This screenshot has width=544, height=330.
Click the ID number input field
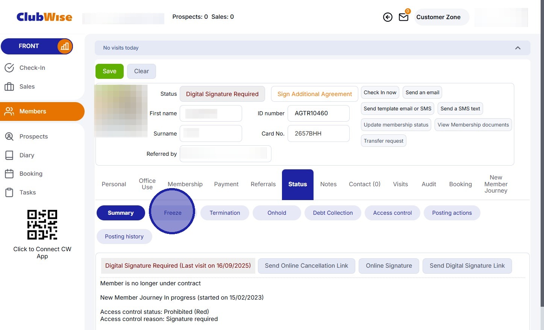click(x=318, y=113)
